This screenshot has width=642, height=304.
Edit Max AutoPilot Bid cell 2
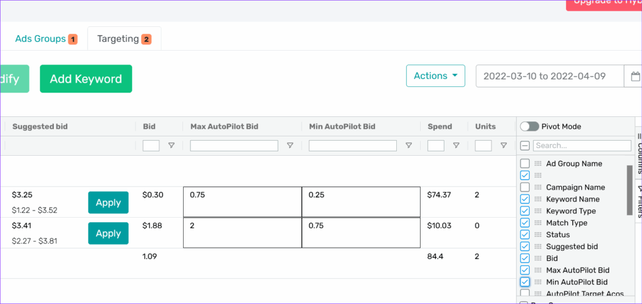tap(243, 233)
